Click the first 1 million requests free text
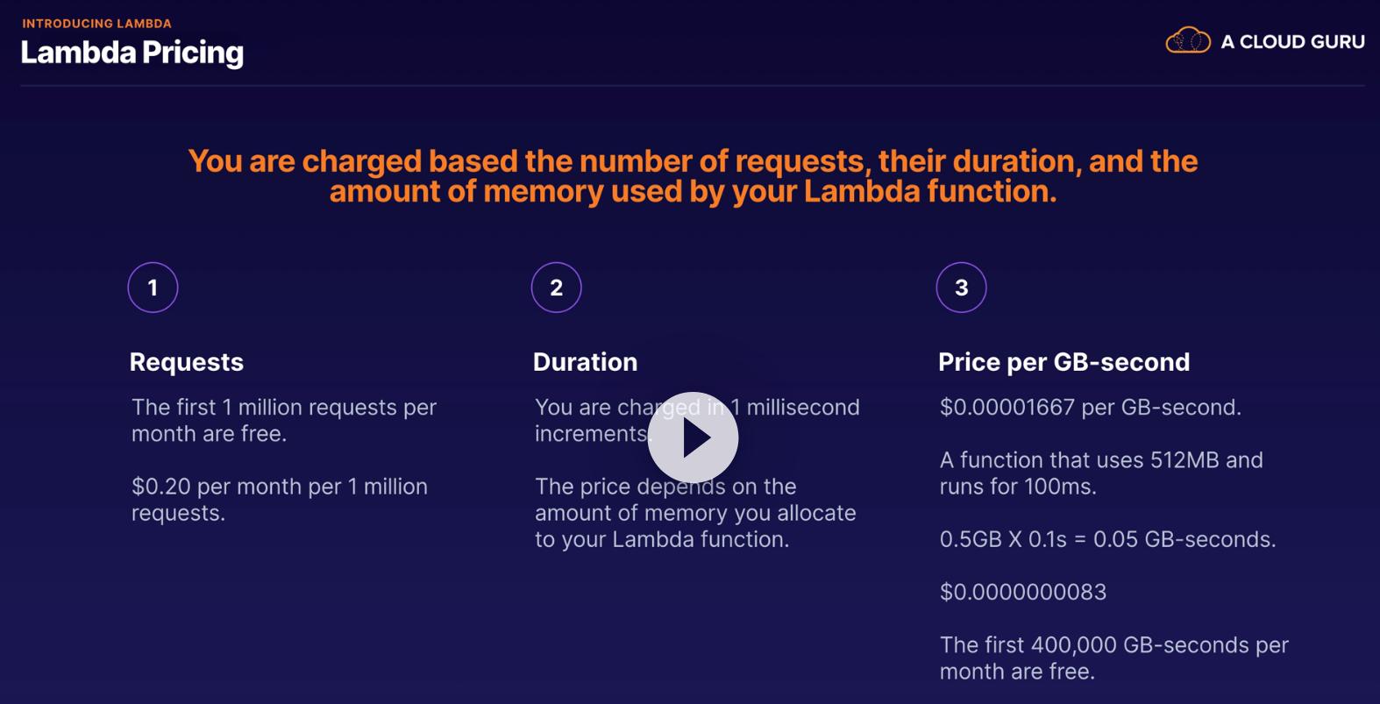The width and height of the screenshot is (1380, 704). pyautogui.click(x=283, y=420)
